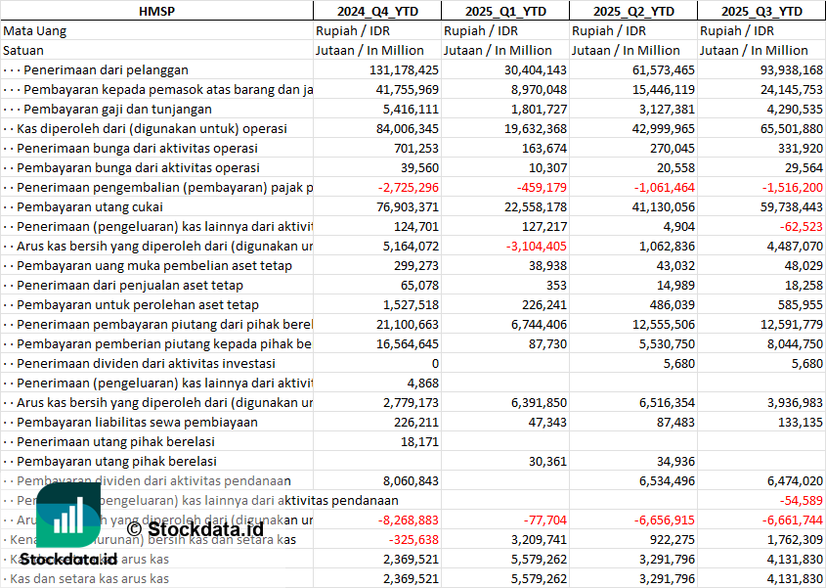Viewport: 826px width, 588px height.
Task: Select red value -54,589
Action: click(x=802, y=499)
